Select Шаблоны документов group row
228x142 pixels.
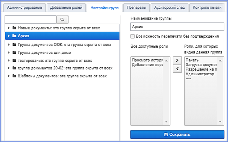coord(62,76)
